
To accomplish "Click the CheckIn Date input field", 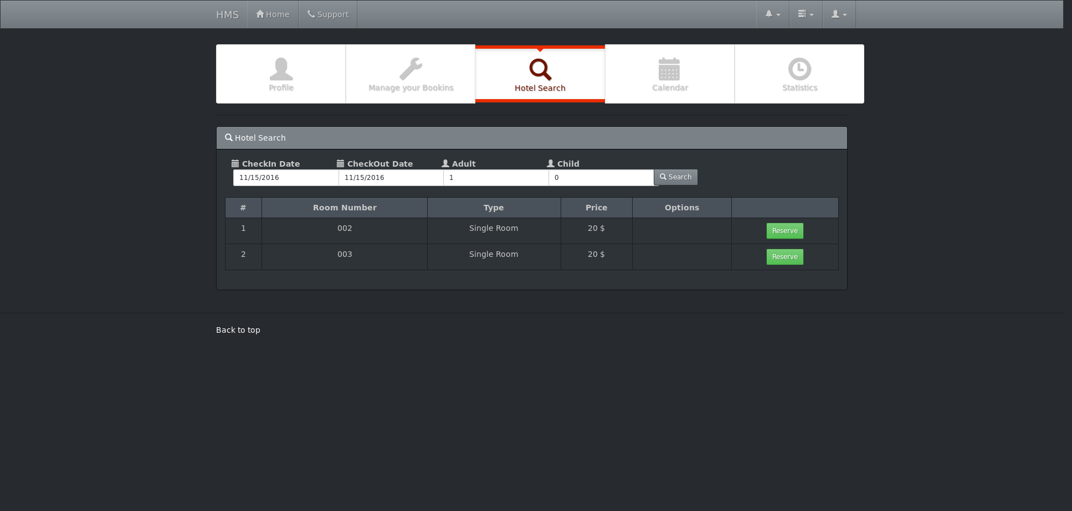I will tap(285, 177).
